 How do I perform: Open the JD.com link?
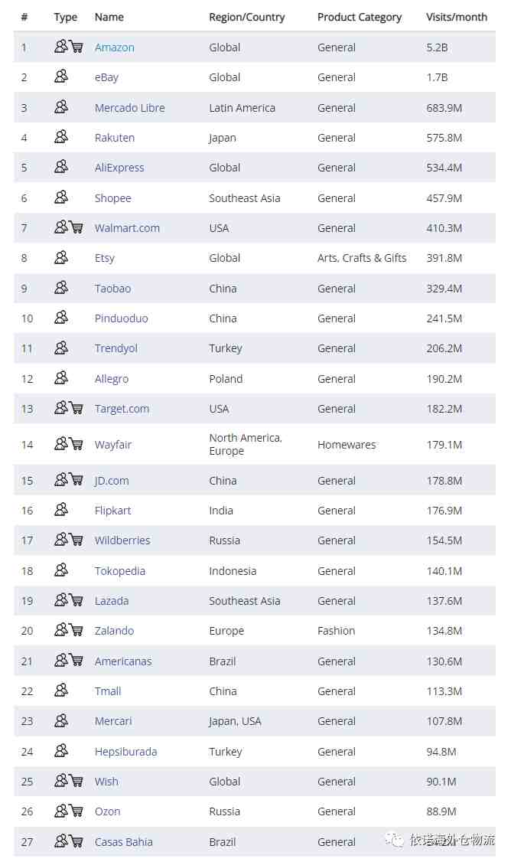(x=112, y=481)
